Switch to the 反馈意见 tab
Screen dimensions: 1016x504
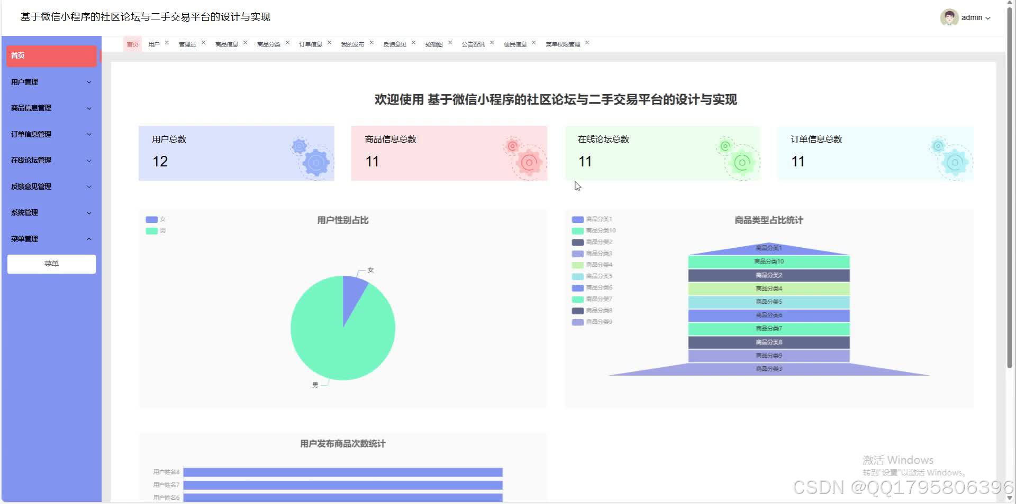pyautogui.click(x=394, y=44)
